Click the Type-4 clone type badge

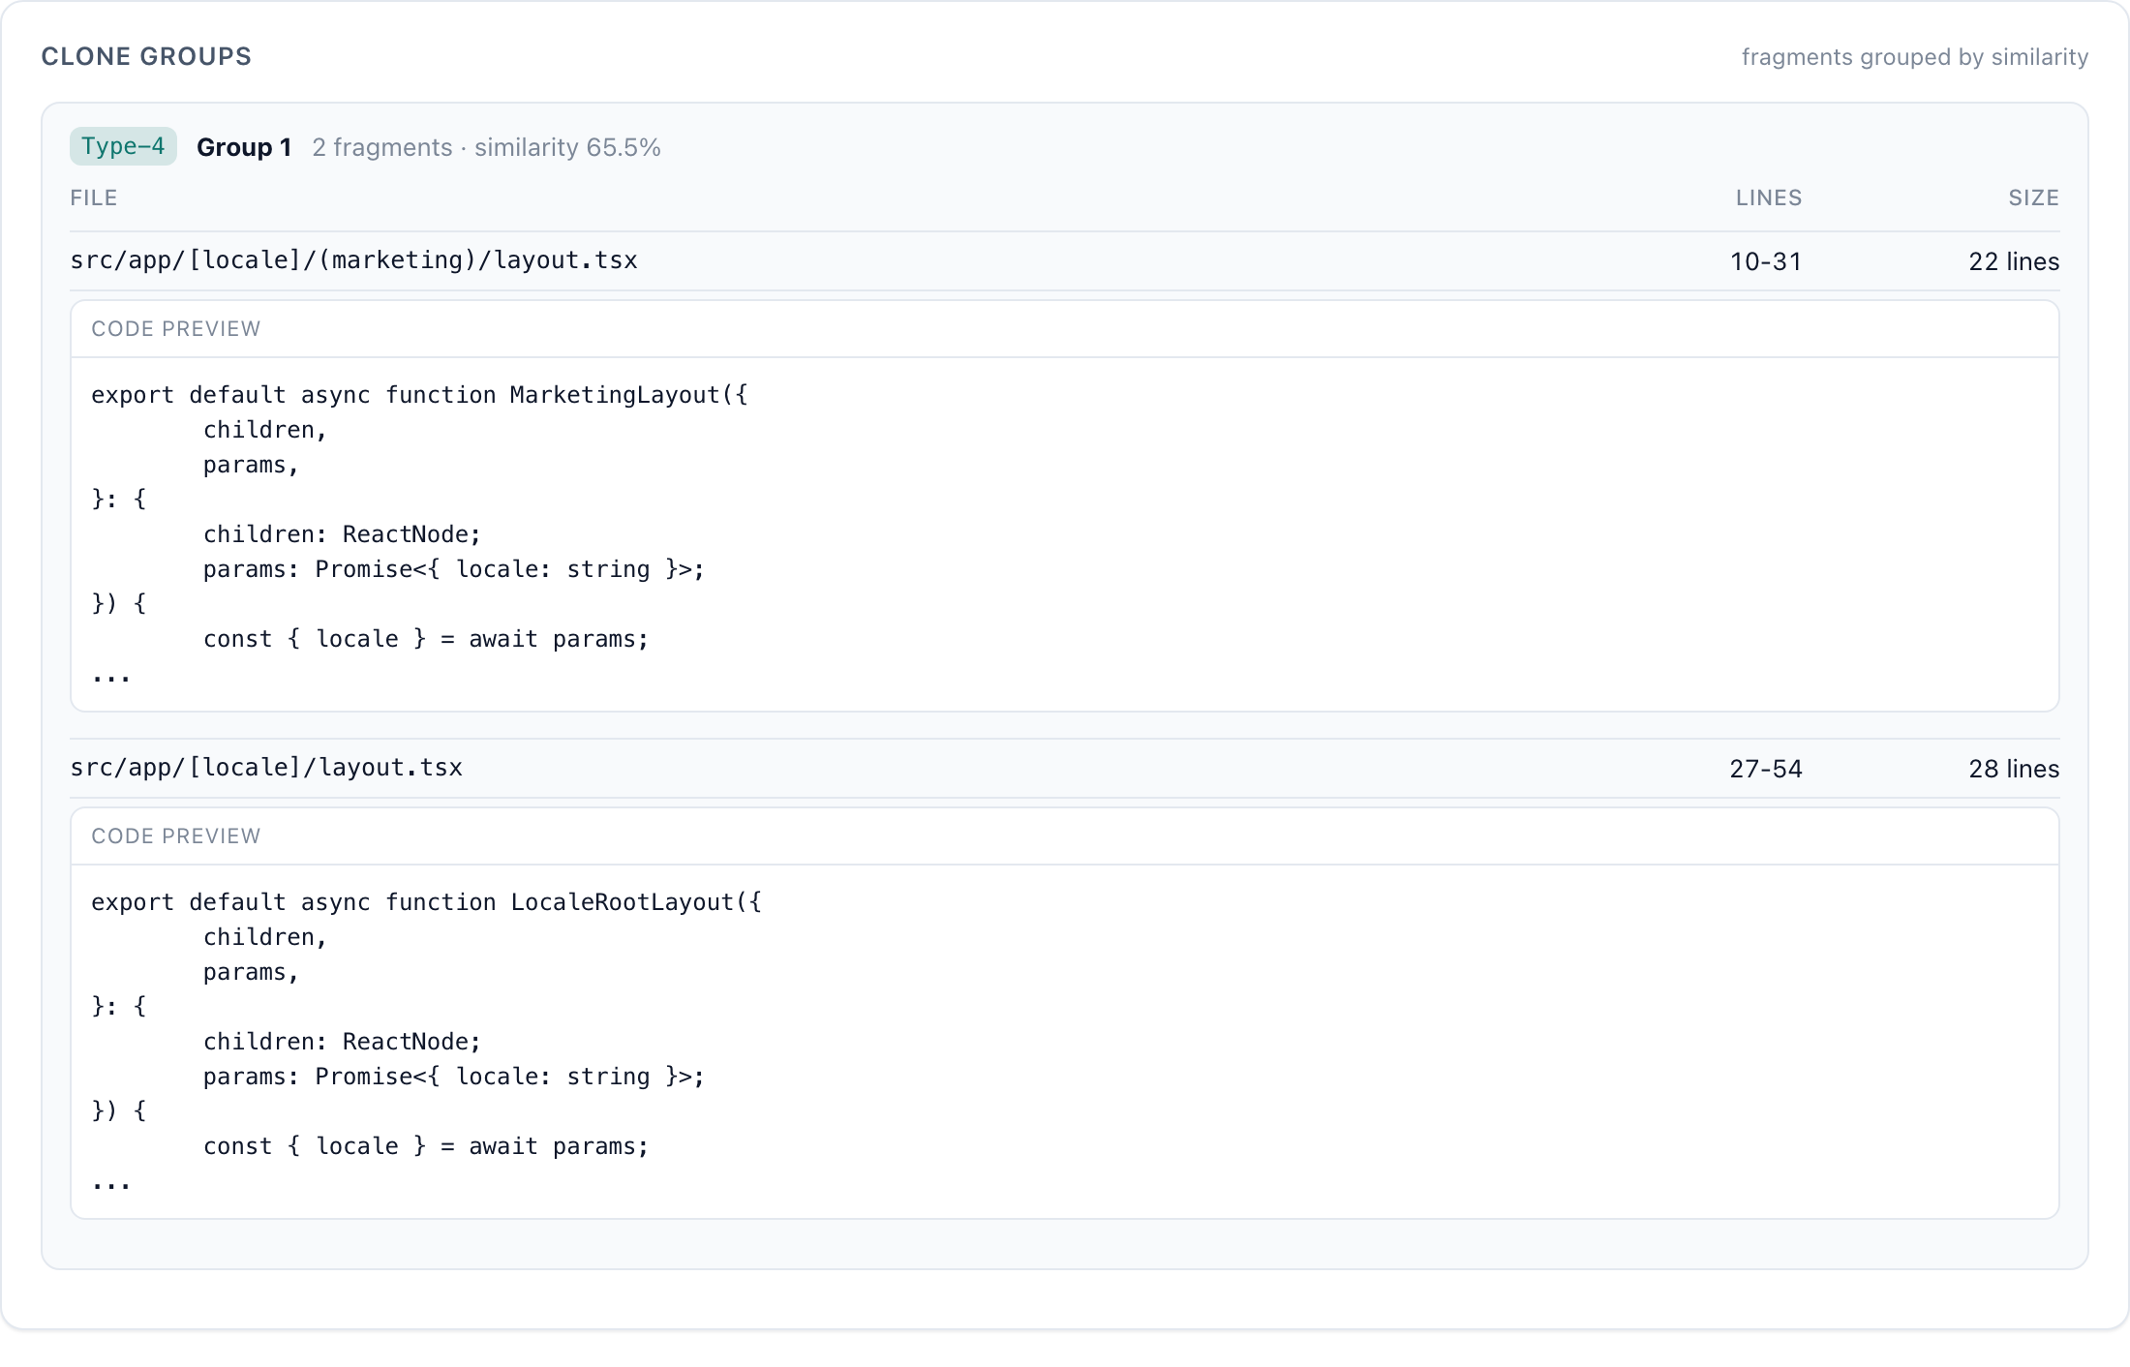(123, 146)
